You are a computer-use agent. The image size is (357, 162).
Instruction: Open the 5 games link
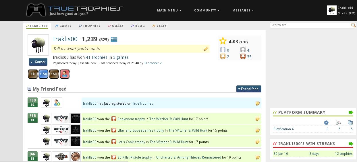tap(121, 57)
